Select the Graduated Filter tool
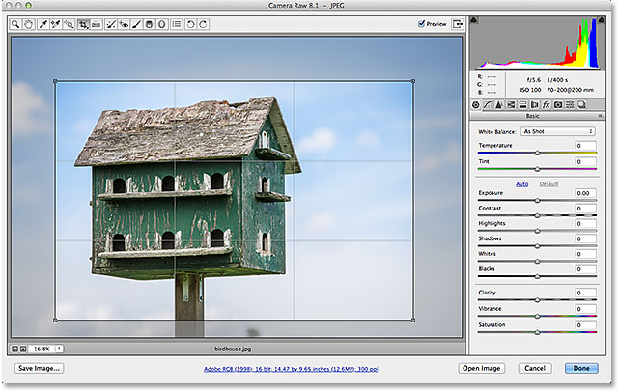The width and height of the screenshot is (618, 392). [x=149, y=24]
